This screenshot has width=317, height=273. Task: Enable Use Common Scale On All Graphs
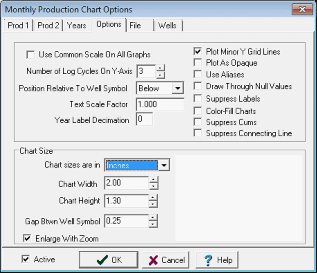coord(31,55)
